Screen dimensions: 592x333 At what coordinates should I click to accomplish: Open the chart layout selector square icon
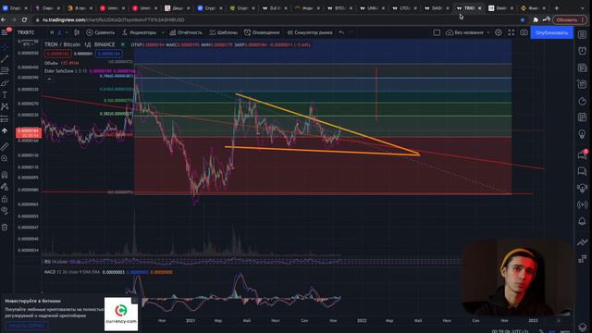437,33
